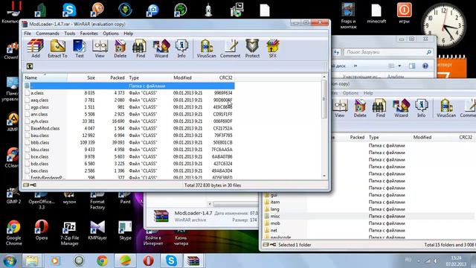This screenshot has height=268, width=476.
Task: Open the Explorer view options dropdown arrow
Action: click(399, 66)
